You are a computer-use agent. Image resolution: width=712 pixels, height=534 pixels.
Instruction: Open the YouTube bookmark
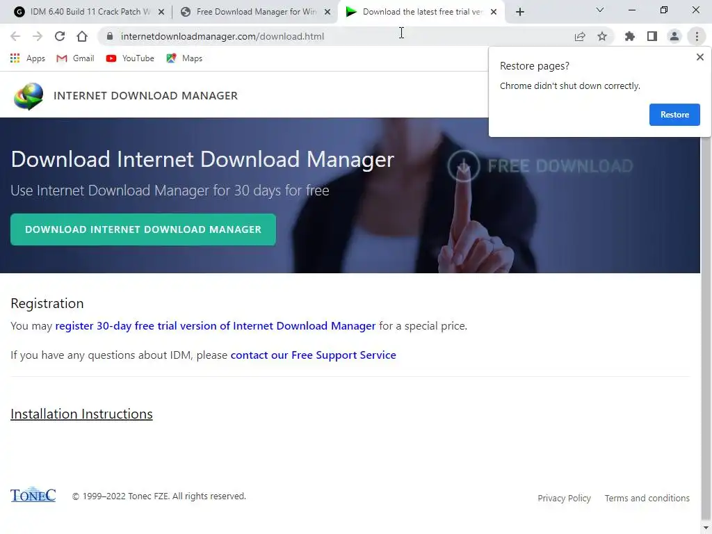point(130,58)
